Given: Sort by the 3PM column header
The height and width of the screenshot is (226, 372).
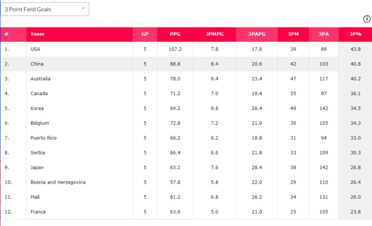Looking at the screenshot, I should [x=293, y=34].
